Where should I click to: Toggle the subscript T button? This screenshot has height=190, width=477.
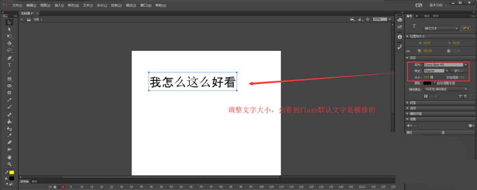tap(465, 96)
